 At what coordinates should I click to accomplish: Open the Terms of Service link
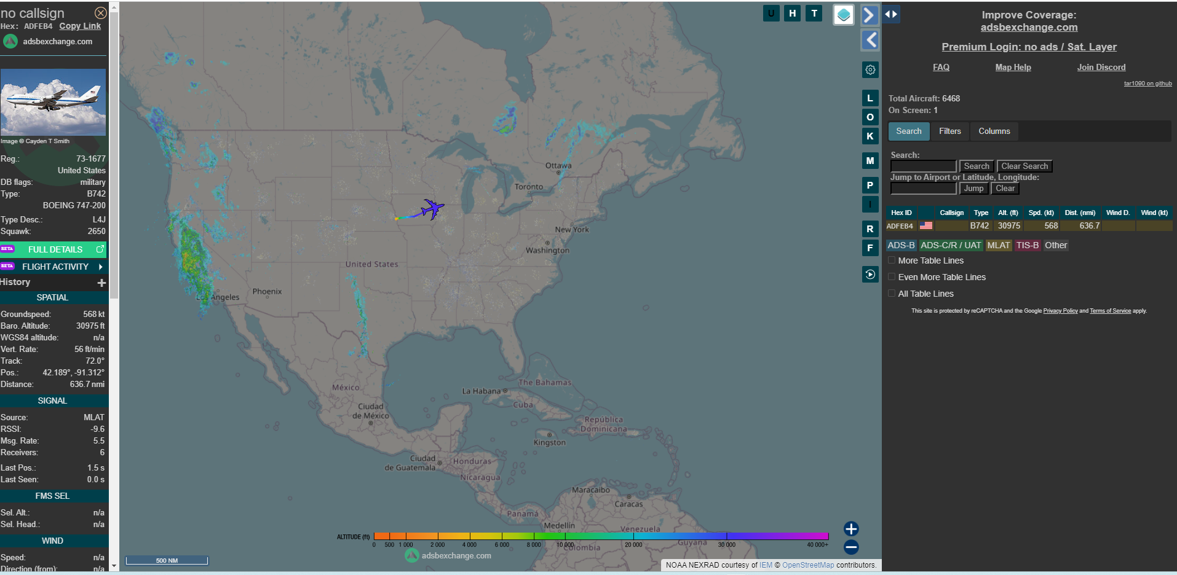[1110, 311]
